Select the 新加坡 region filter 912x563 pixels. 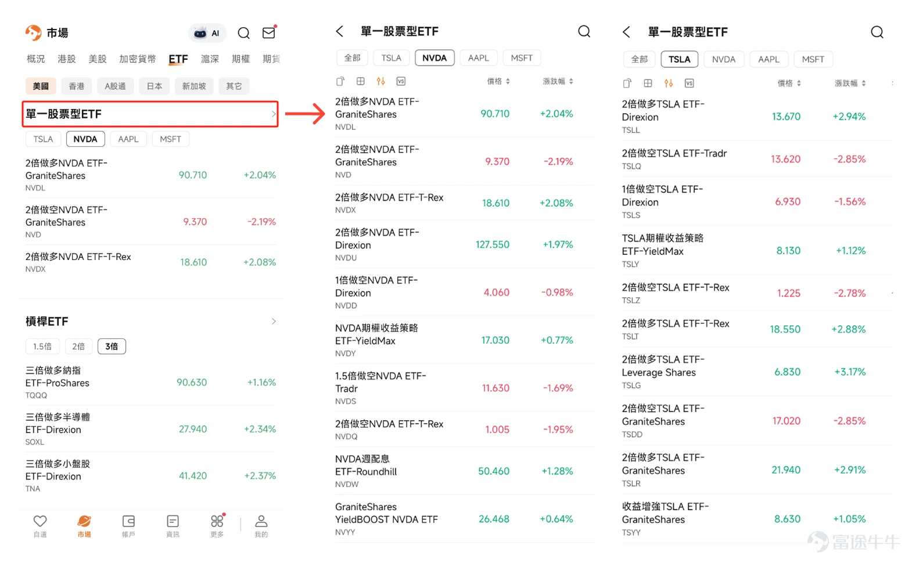tap(194, 86)
